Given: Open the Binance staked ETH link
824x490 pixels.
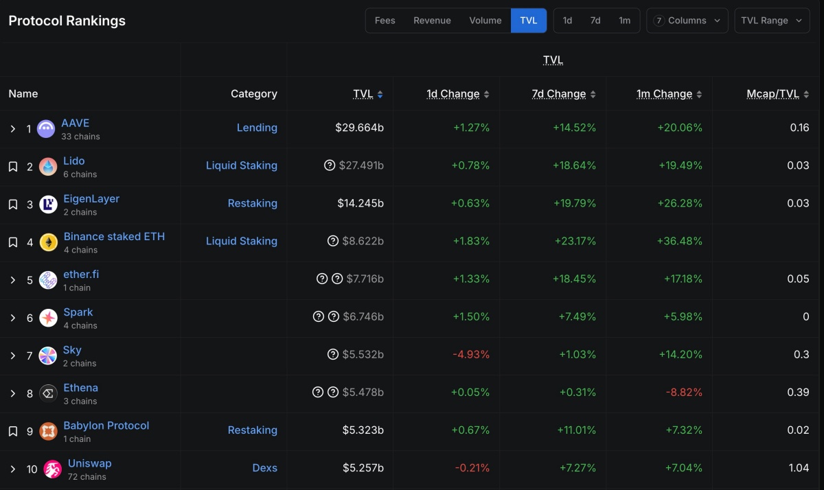Looking at the screenshot, I should 114,236.
